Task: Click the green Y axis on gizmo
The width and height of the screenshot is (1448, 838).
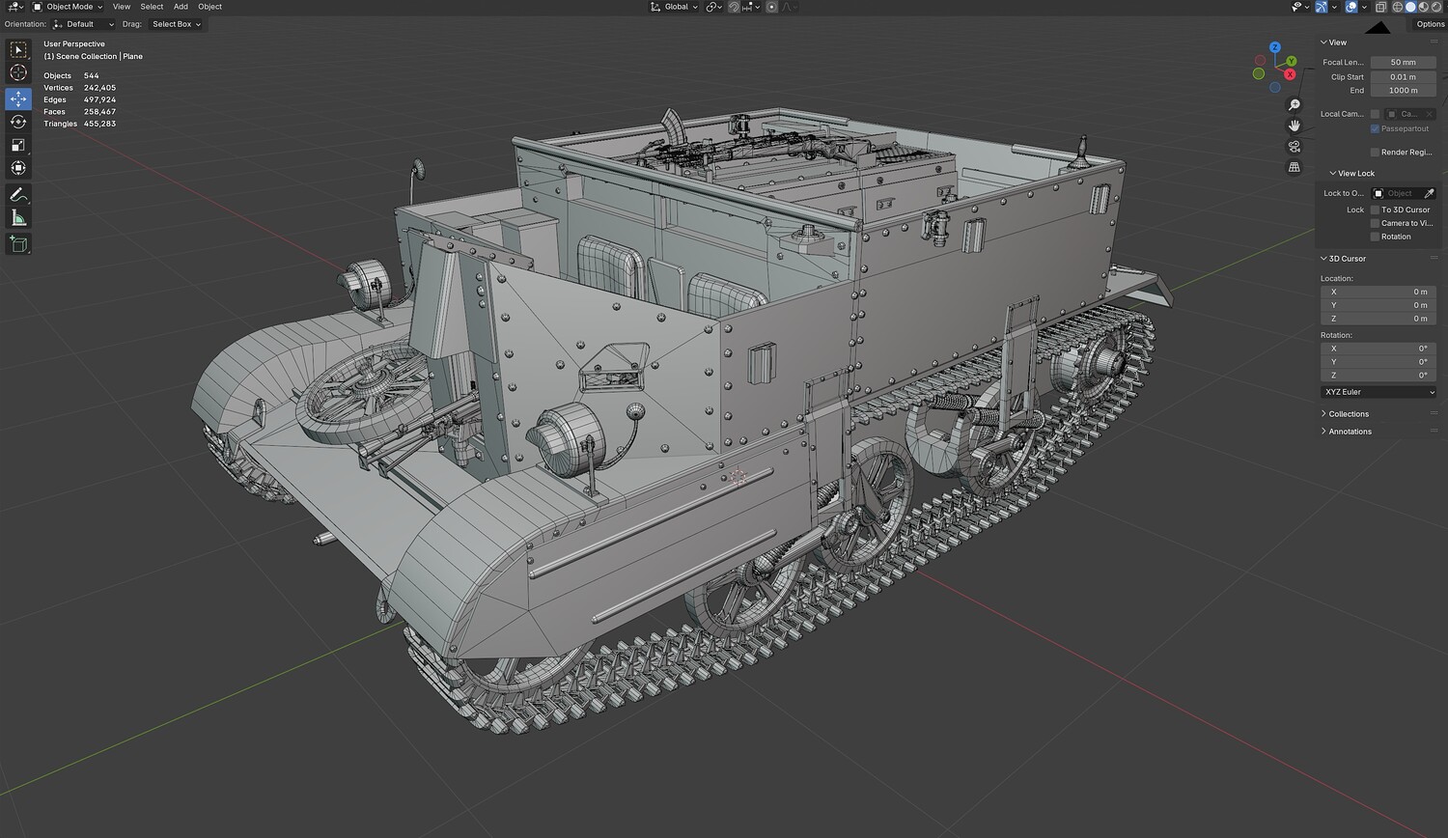Action: tap(1292, 61)
